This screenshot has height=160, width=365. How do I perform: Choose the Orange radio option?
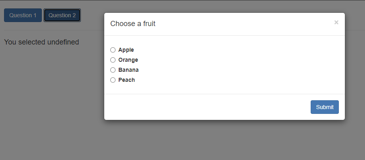coord(113,60)
